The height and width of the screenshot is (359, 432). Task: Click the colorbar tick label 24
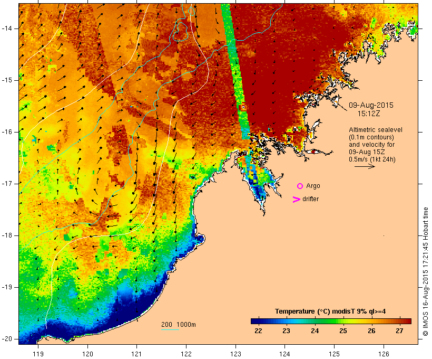[x=315, y=331]
